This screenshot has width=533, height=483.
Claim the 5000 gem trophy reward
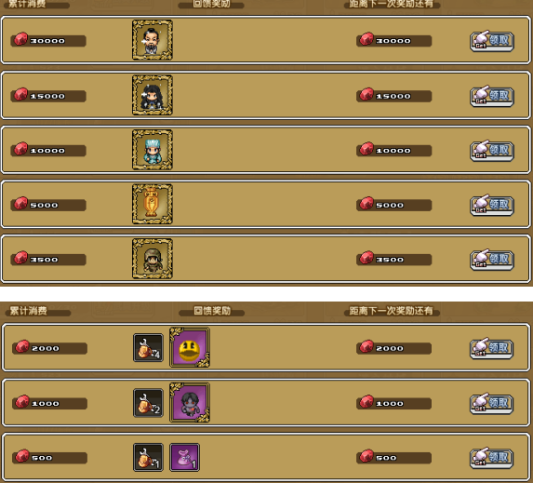tap(491, 205)
